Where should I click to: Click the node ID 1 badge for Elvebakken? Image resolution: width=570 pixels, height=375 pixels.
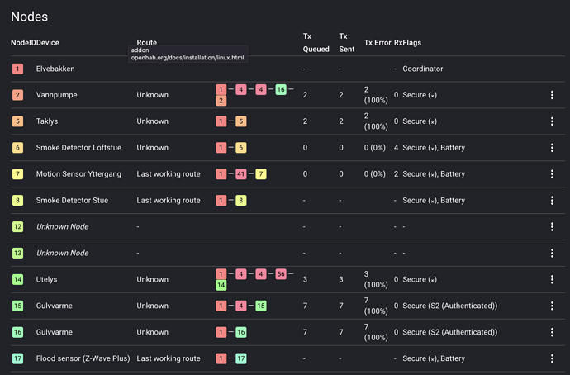[17, 69]
